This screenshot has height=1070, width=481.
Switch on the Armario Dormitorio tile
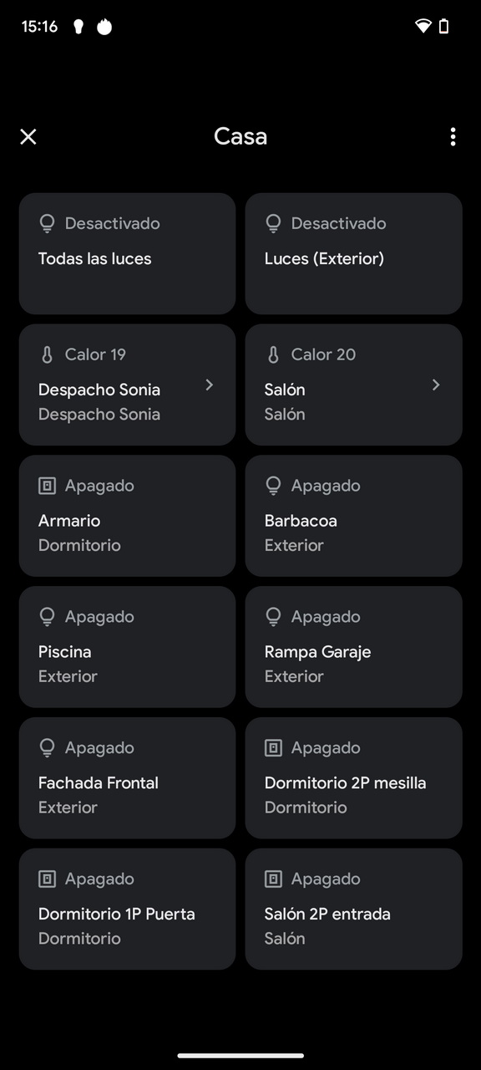127,516
